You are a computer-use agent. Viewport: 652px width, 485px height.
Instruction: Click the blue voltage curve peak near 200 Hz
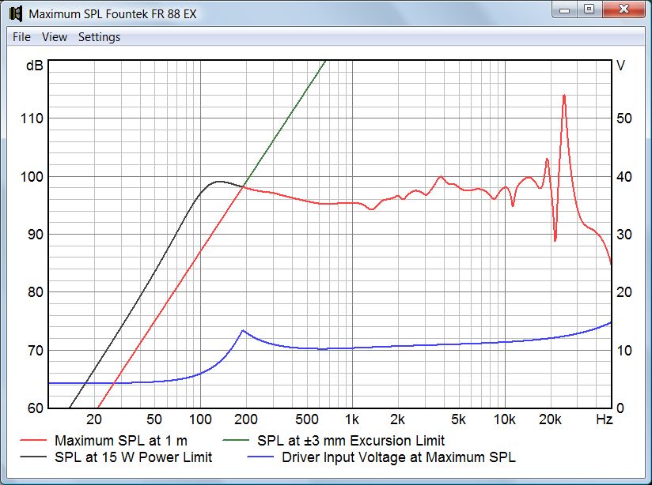point(243,330)
